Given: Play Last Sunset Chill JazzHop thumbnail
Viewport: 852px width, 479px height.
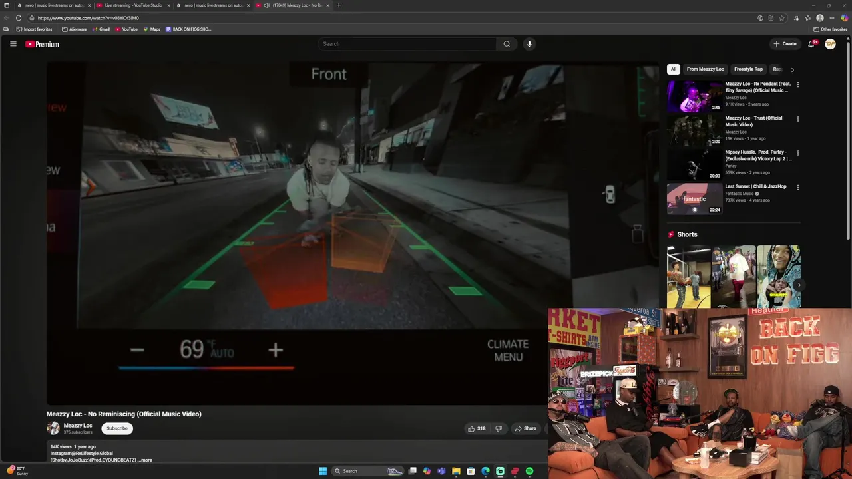Looking at the screenshot, I should [694, 199].
